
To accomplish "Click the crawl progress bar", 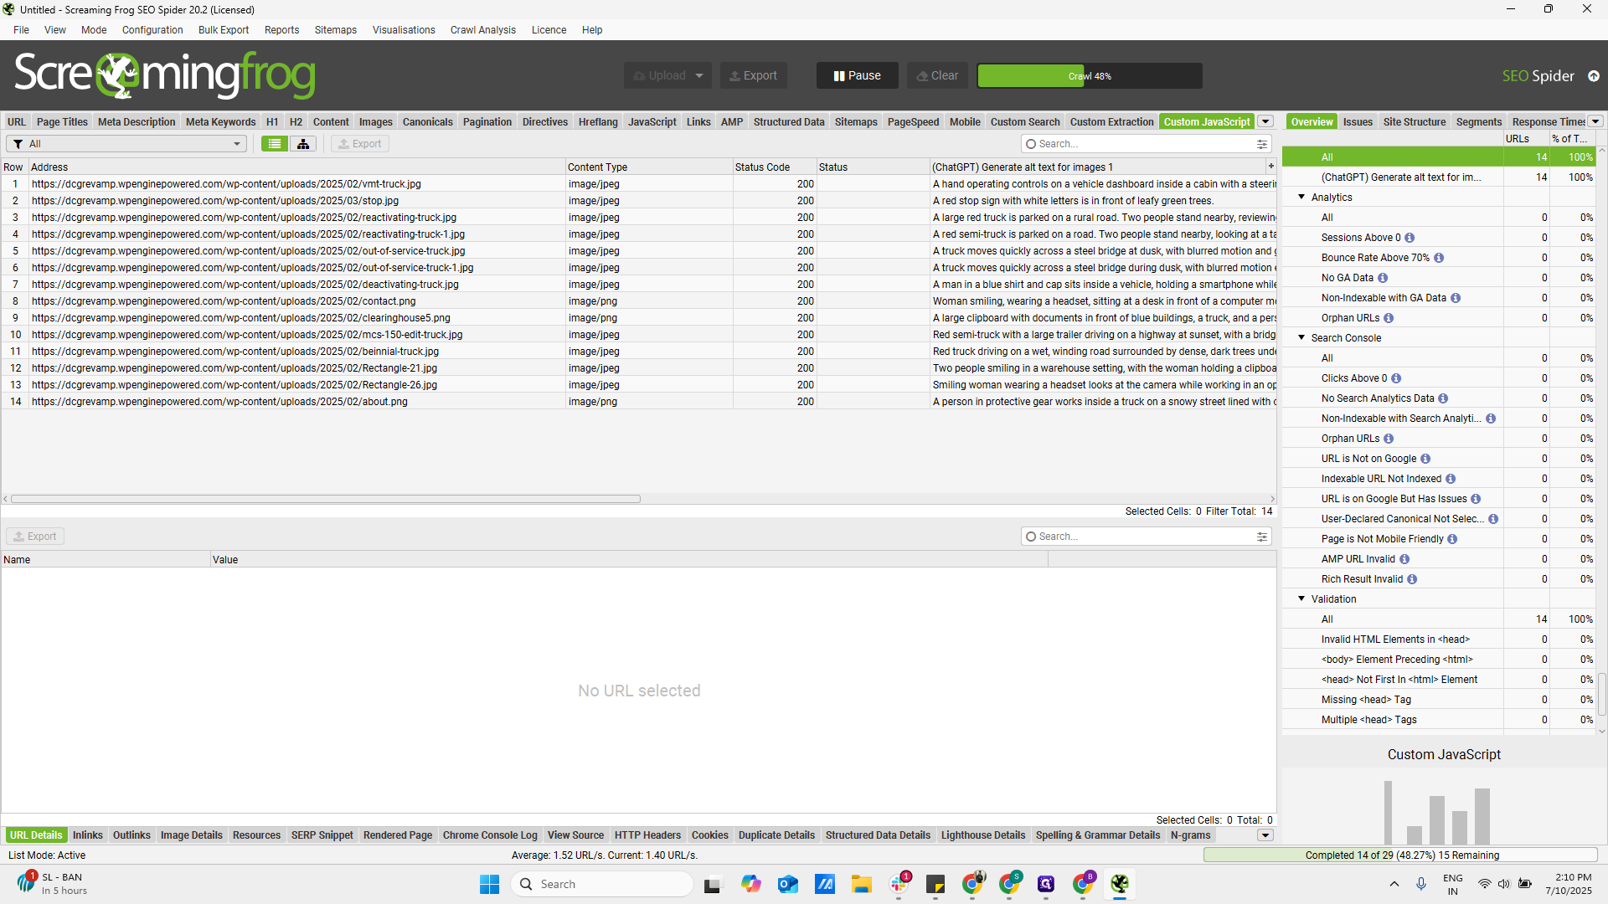I will coord(1089,76).
